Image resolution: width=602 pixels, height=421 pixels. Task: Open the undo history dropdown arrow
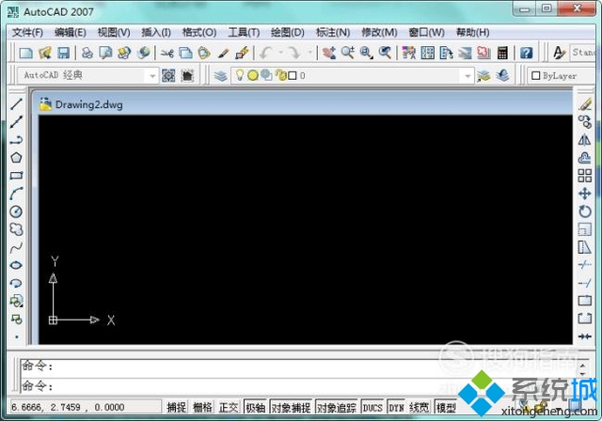[280, 53]
